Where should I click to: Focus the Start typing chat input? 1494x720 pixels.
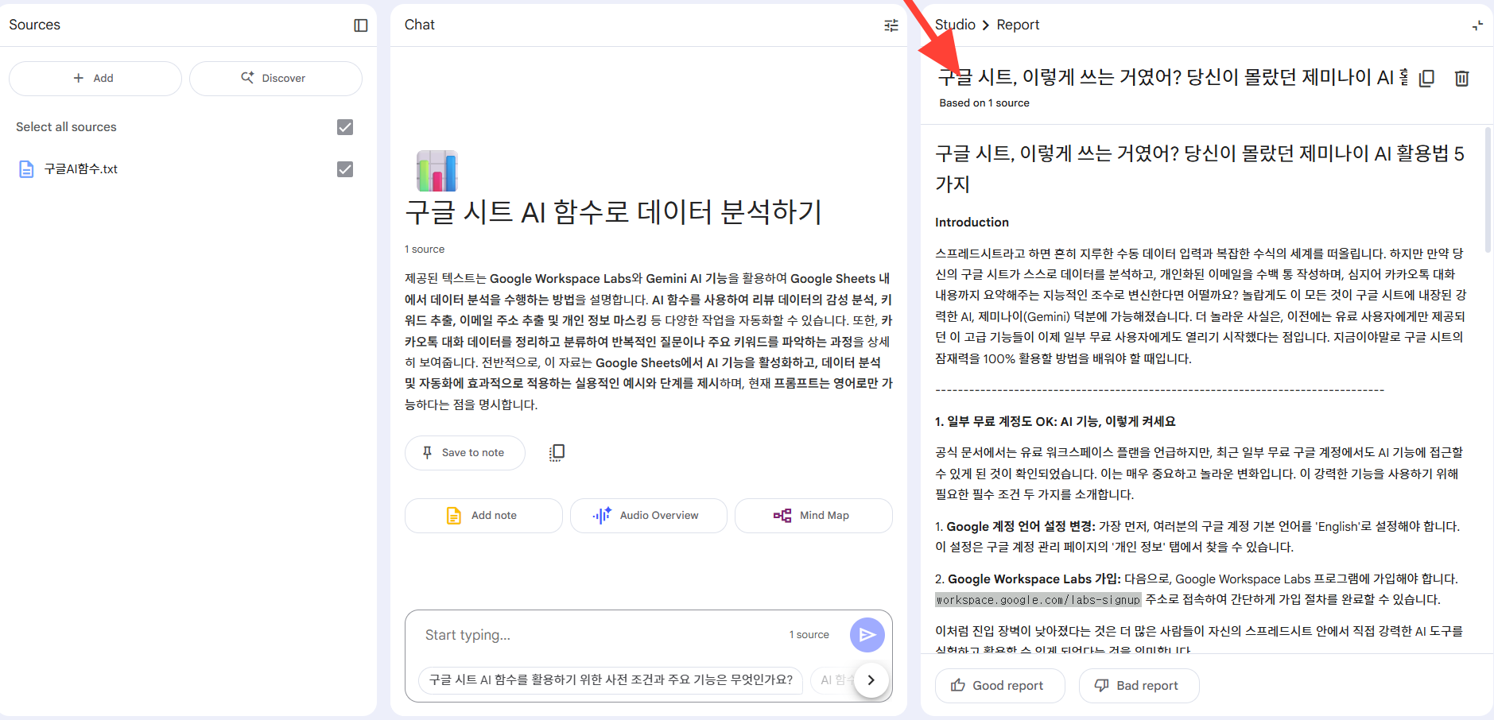(600, 635)
